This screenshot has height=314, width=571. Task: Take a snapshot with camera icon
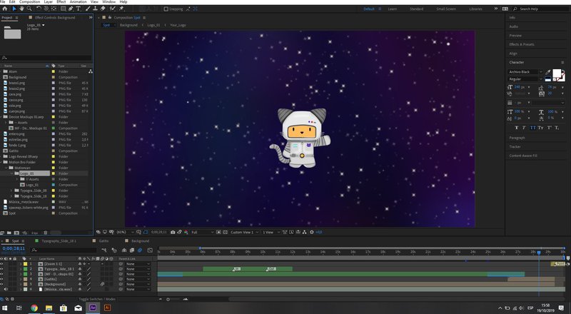(x=173, y=232)
